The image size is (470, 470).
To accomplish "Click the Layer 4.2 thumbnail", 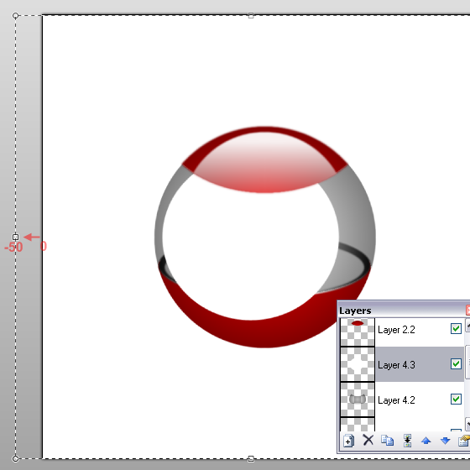I will [x=358, y=399].
